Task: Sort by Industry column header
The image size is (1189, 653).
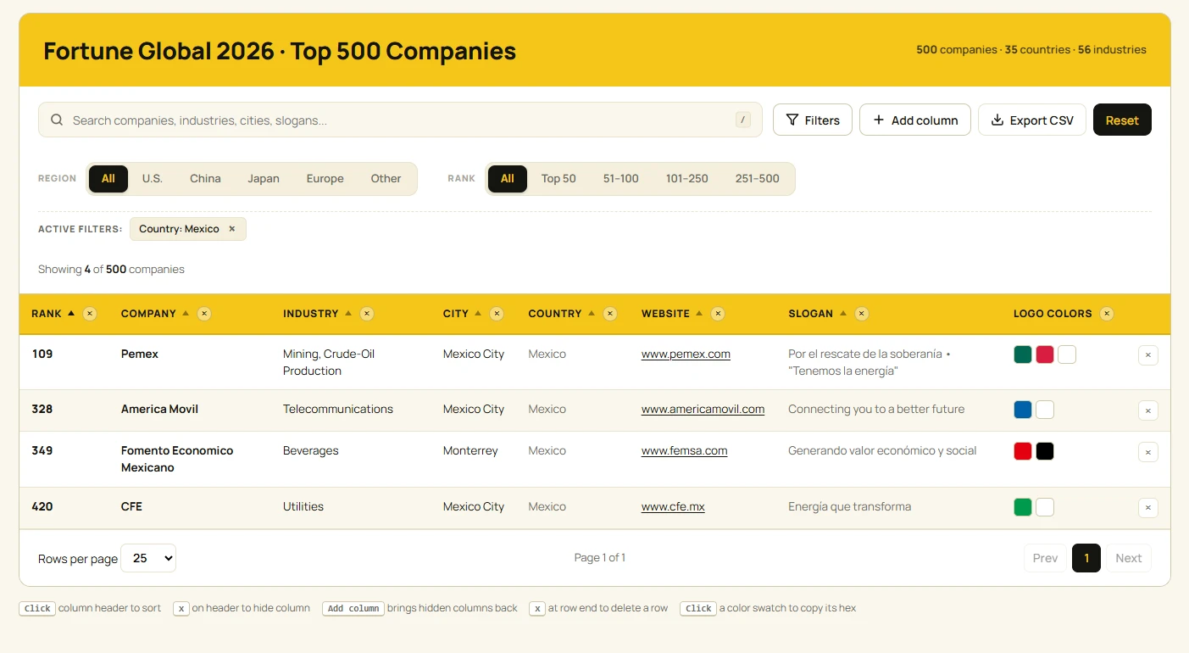Action: pos(317,314)
